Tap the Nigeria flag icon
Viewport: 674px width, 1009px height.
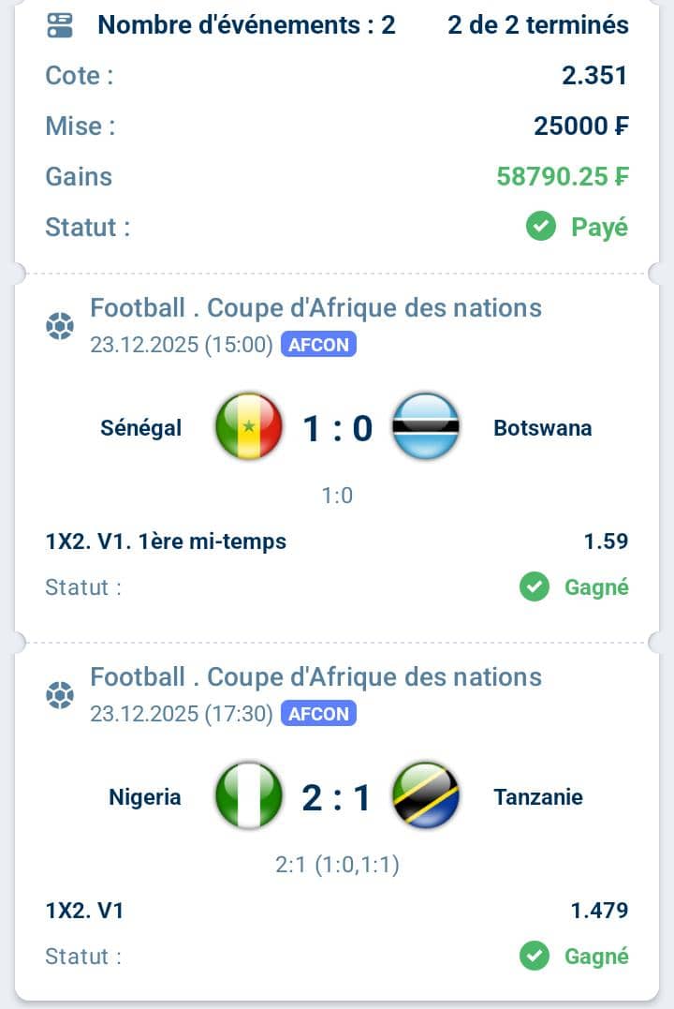pyautogui.click(x=248, y=796)
